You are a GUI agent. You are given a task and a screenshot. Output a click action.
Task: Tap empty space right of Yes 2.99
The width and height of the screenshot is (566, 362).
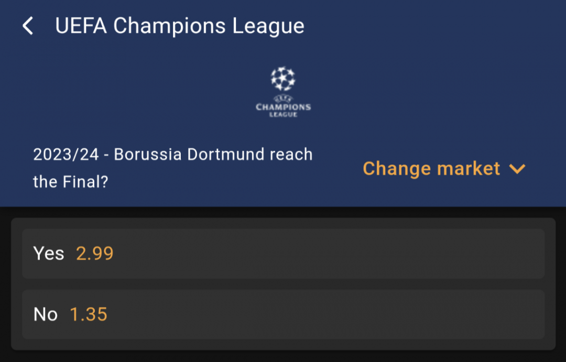click(329, 254)
